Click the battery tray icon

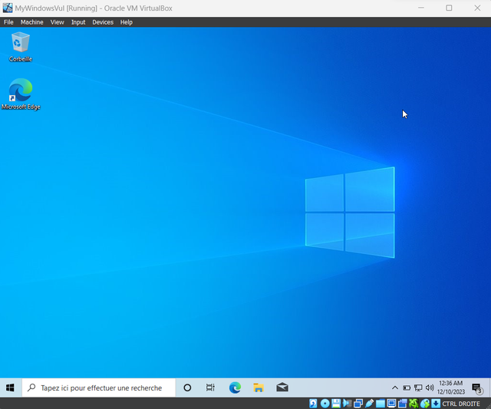[407, 388]
